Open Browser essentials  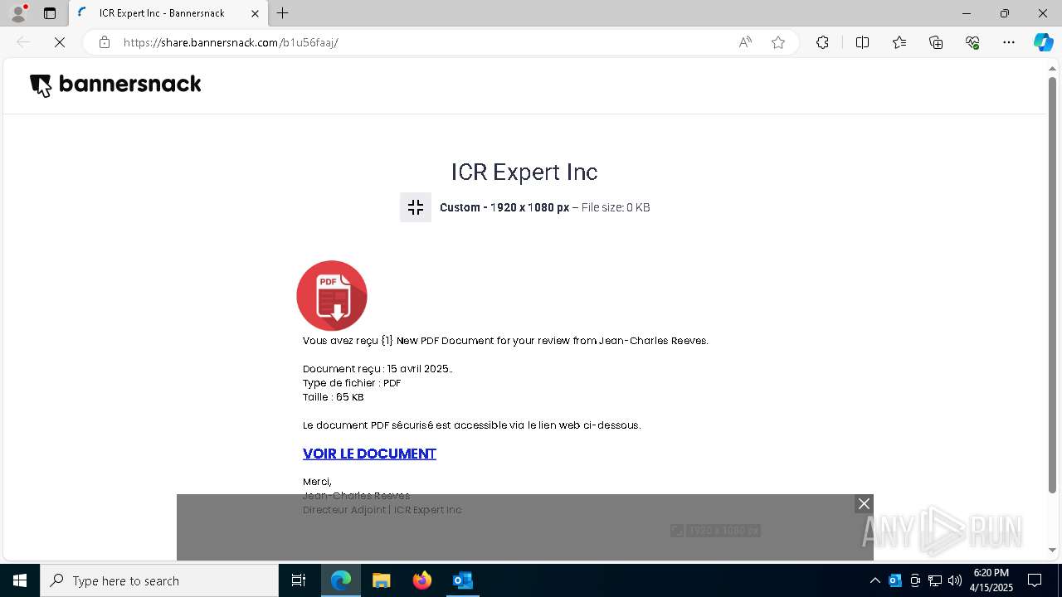point(972,42)
